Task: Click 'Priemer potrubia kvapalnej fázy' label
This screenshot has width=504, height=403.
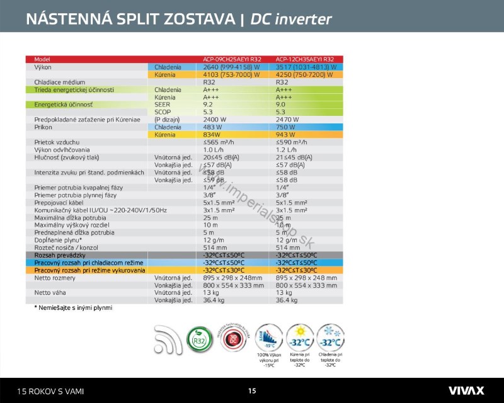Action: (x=78, y=188)
